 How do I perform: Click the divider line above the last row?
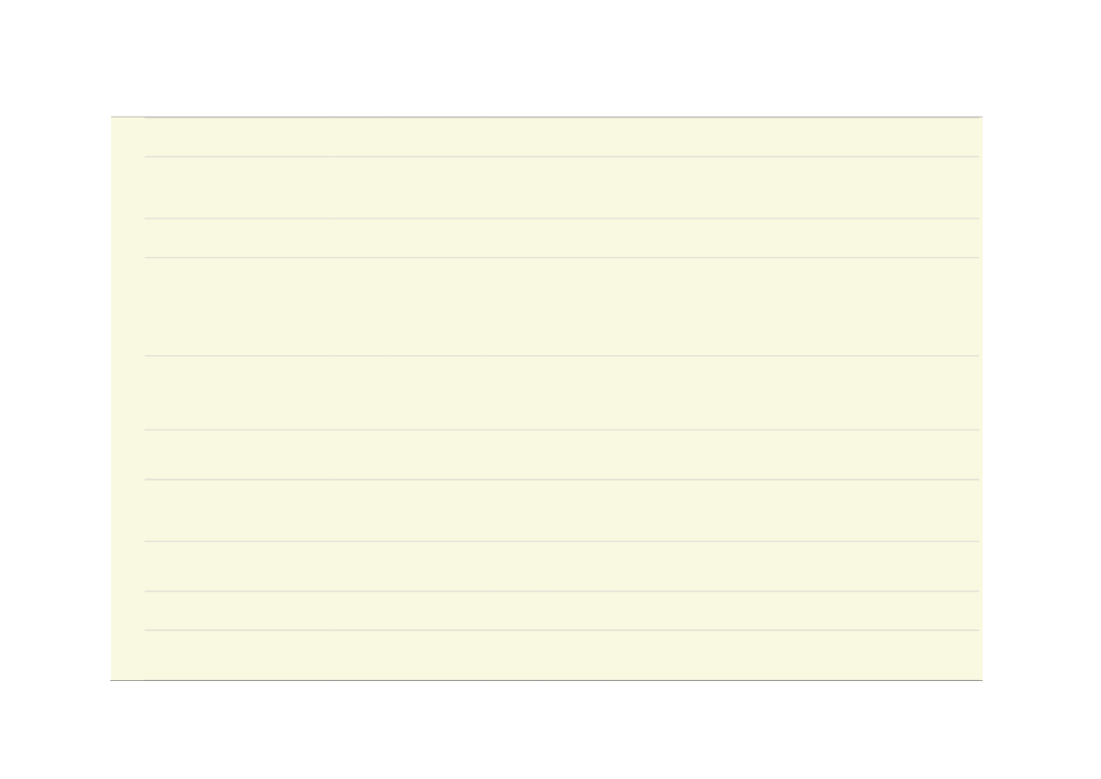pyautogui.click(x=561, y=631)
